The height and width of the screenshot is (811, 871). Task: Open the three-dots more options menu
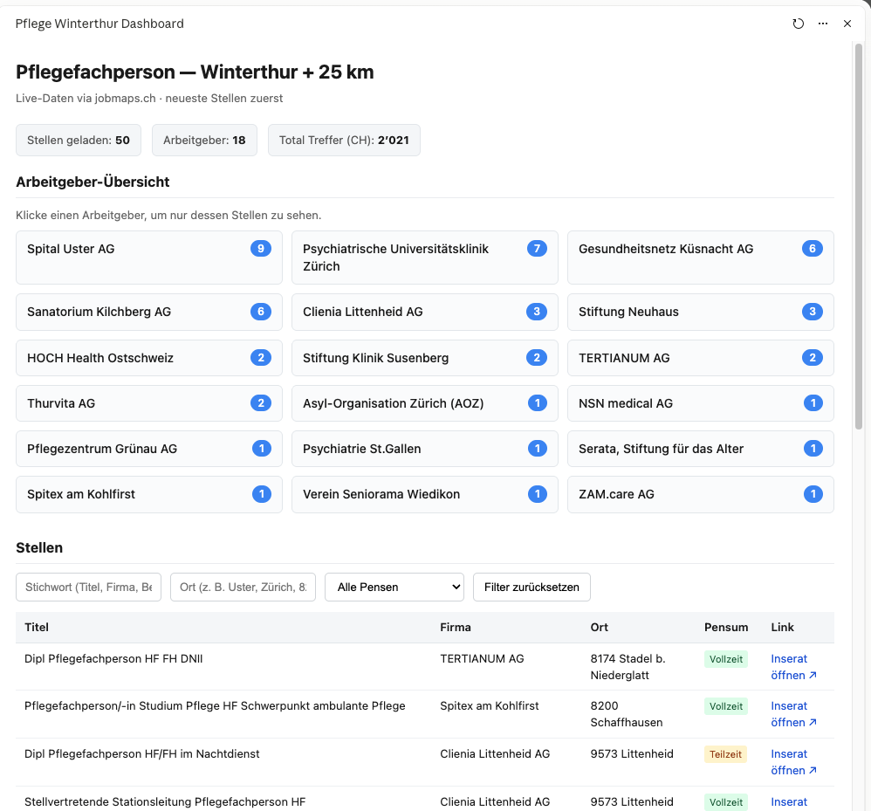823,24
